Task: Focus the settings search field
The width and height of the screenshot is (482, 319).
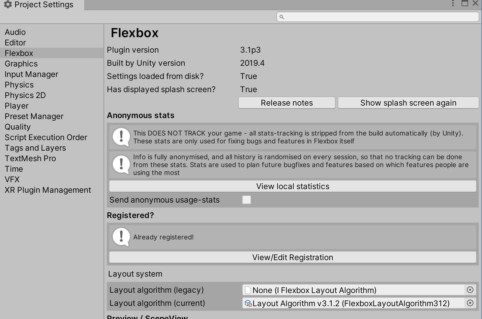Action: [x=377, y=17]
